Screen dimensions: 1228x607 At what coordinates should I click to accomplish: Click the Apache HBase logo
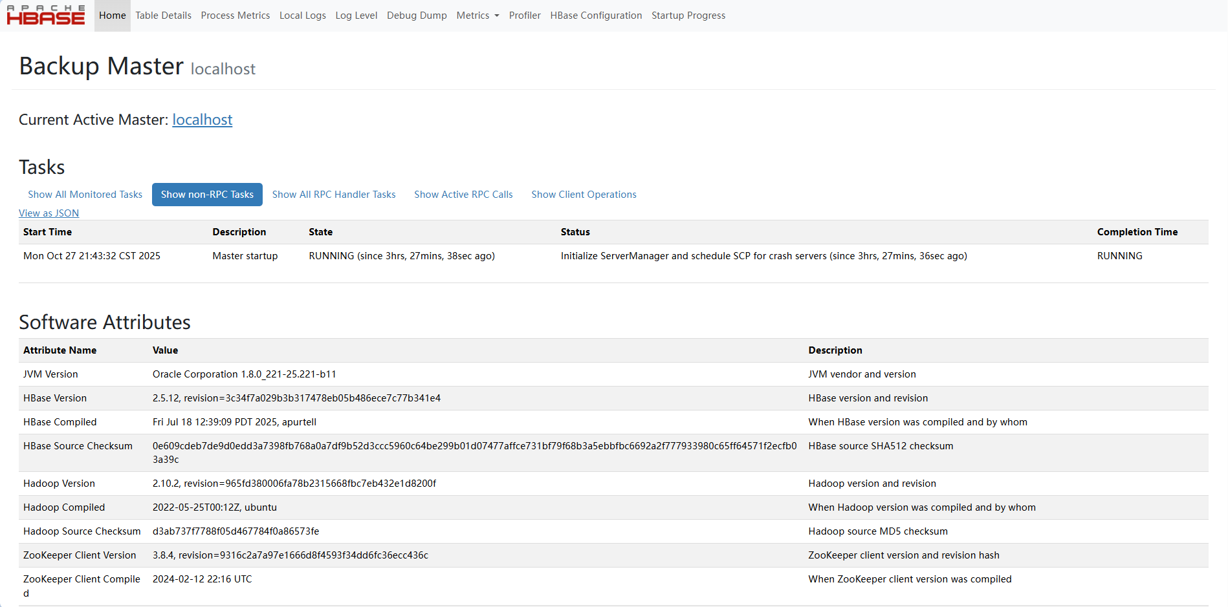pyautogui.click(x=46, y=16)
